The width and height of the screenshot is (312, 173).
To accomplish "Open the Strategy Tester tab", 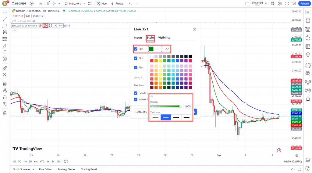I will pyautogui.click(x=66, y=169).
